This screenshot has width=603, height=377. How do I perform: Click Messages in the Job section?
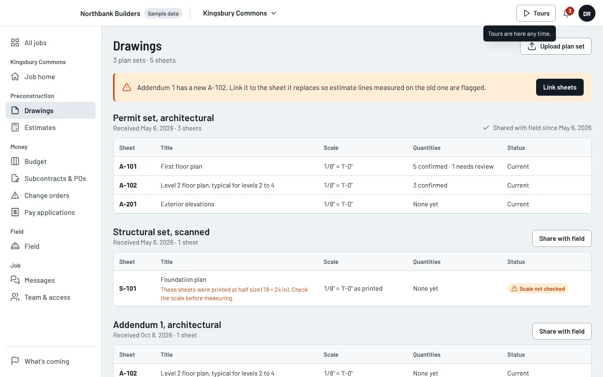click(x=50, y=280)
